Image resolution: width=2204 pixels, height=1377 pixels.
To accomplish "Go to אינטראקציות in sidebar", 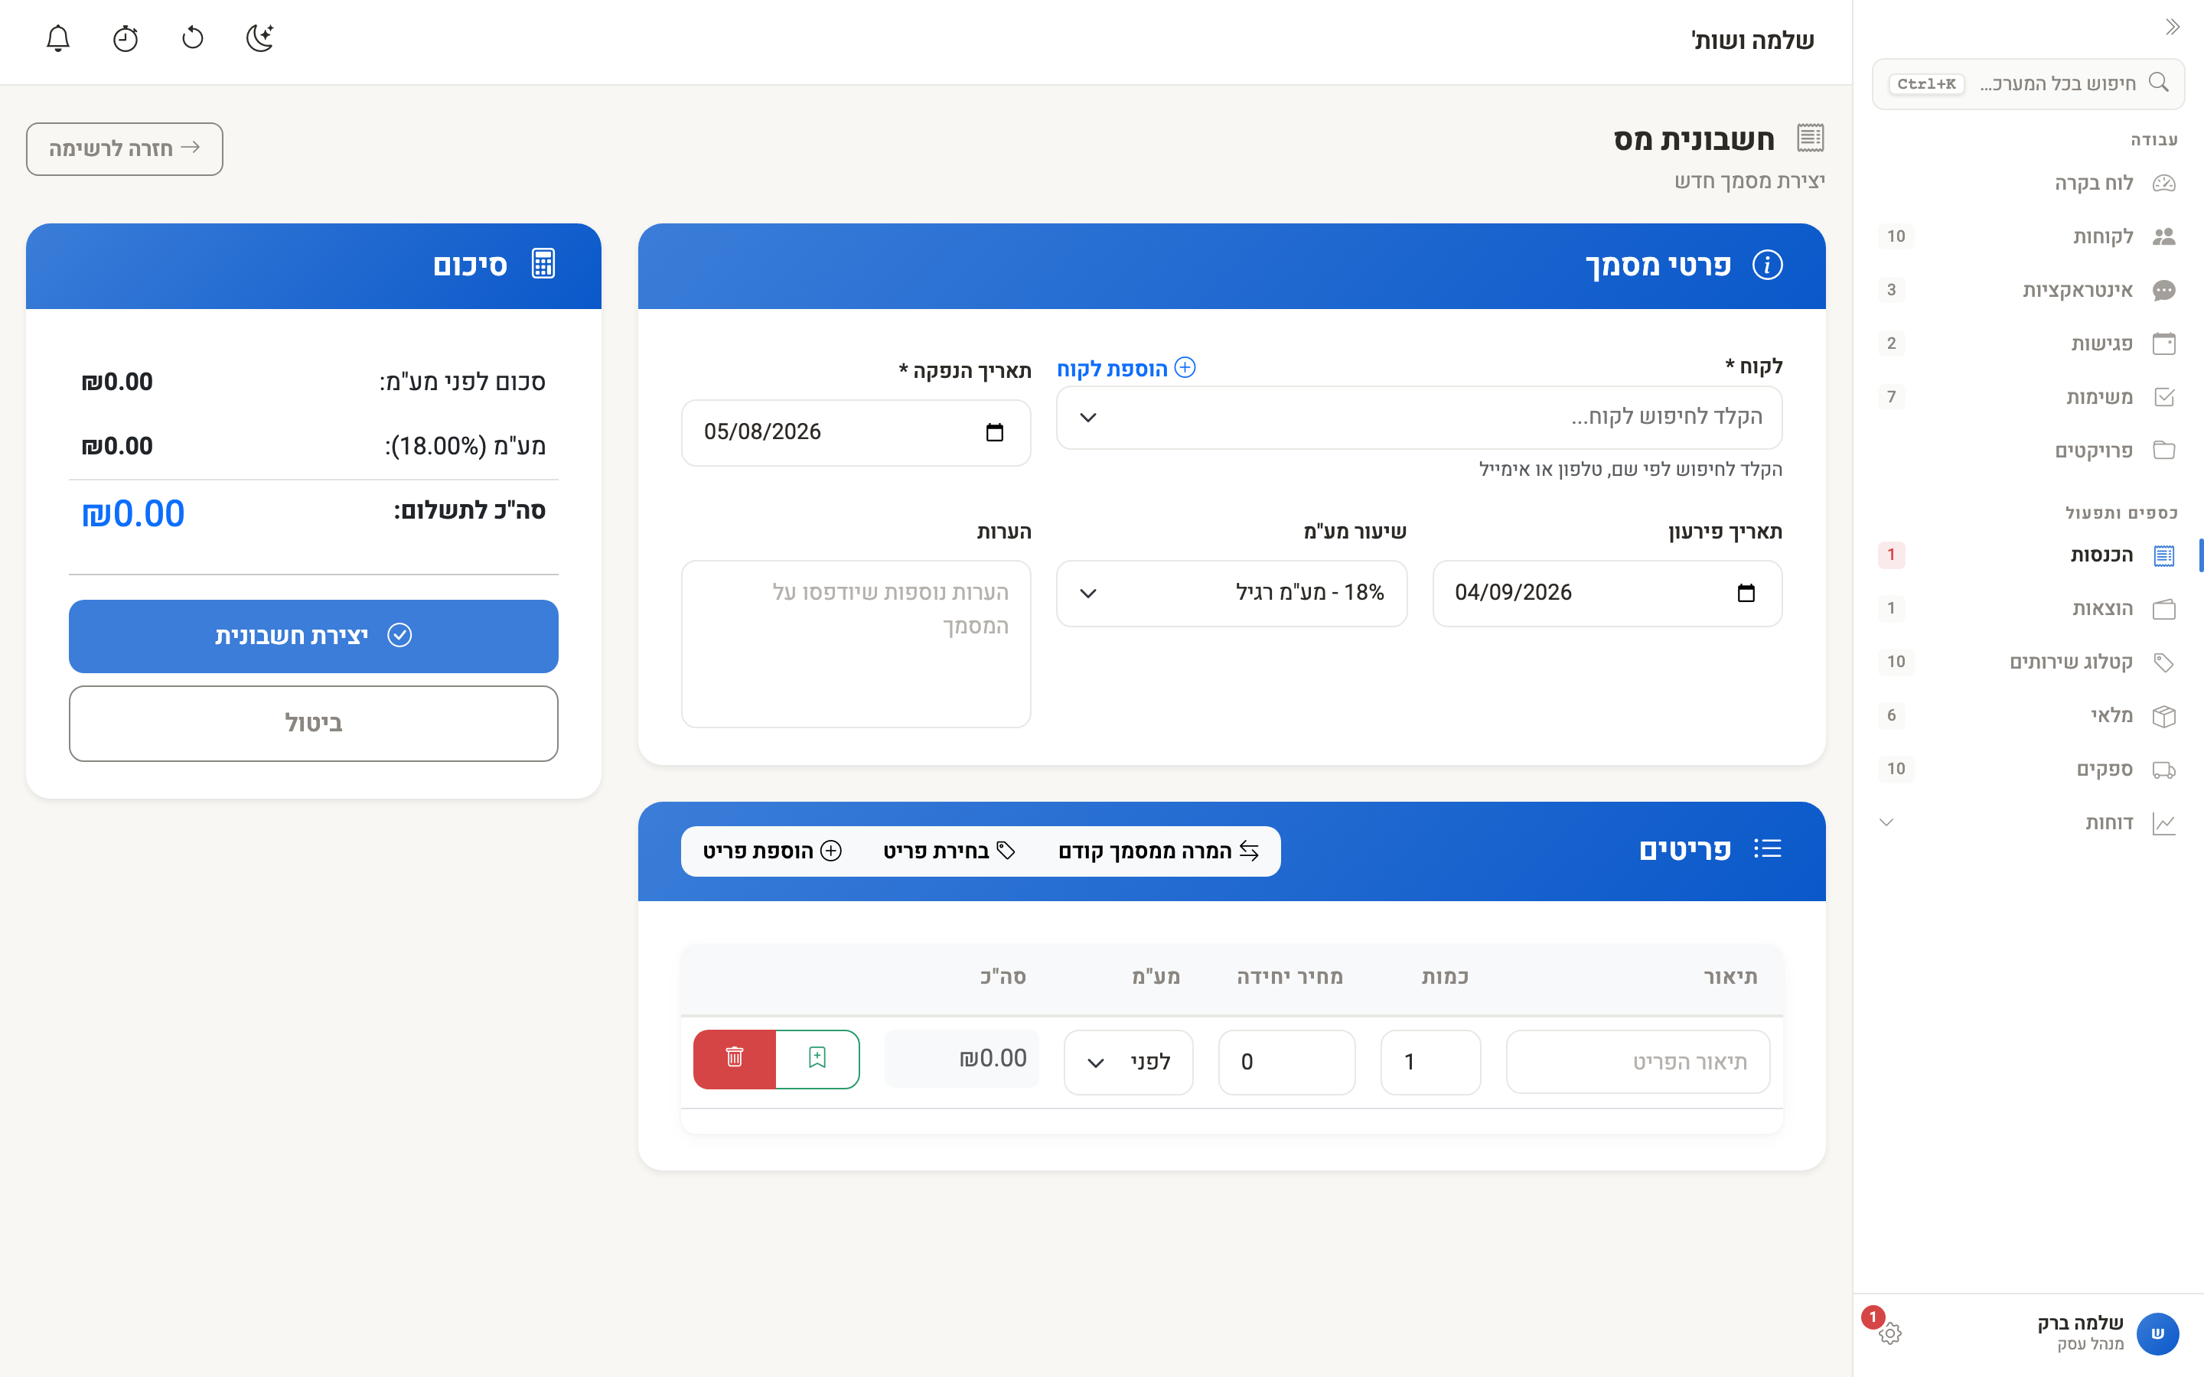I will pyautogui.click(x=2027, y=291).
